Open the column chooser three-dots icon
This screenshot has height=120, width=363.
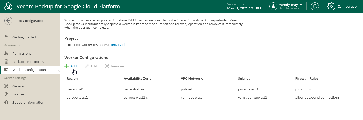[355, 78]
